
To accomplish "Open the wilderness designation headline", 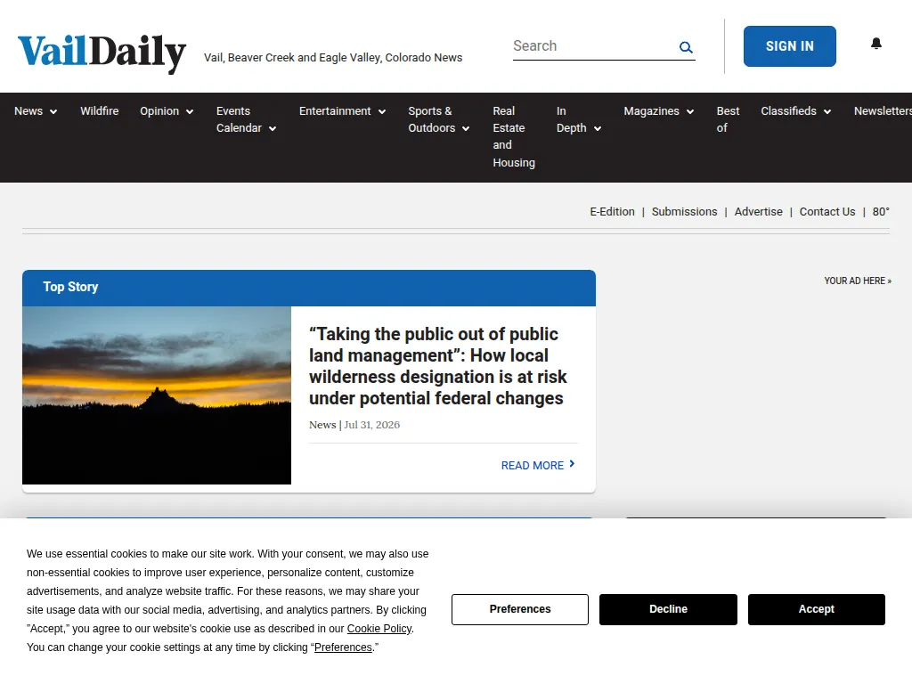I will point(437,366).
